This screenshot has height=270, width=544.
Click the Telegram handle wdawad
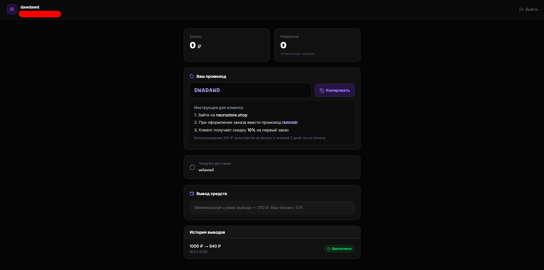tap(206, 170)
